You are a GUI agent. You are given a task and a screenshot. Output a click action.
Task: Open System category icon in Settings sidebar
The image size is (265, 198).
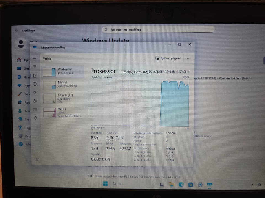click(x=19, y=68)
